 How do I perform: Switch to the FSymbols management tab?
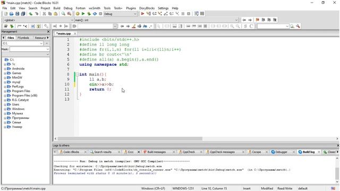[23, 38]
